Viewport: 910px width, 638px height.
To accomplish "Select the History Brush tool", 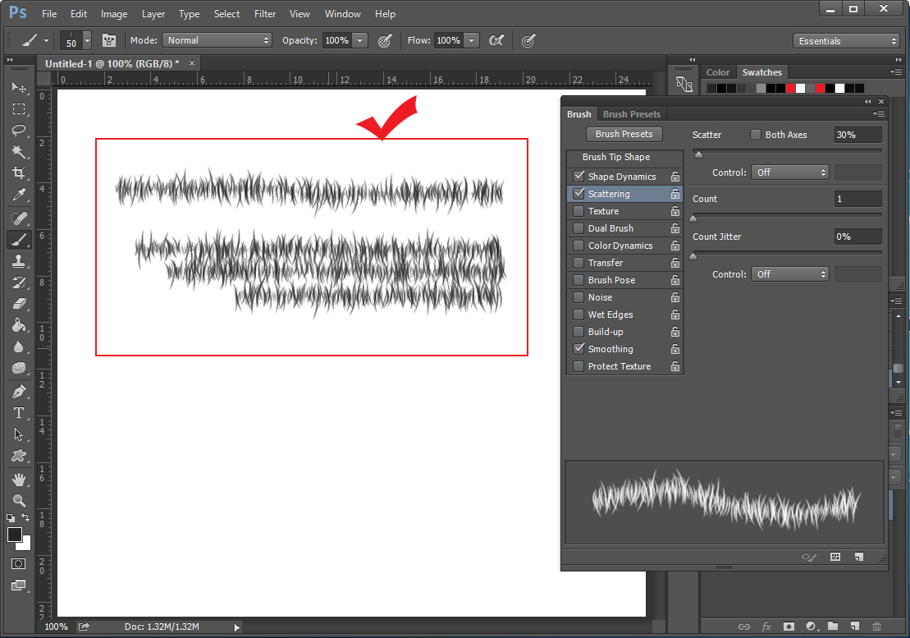I will [19, 282].
